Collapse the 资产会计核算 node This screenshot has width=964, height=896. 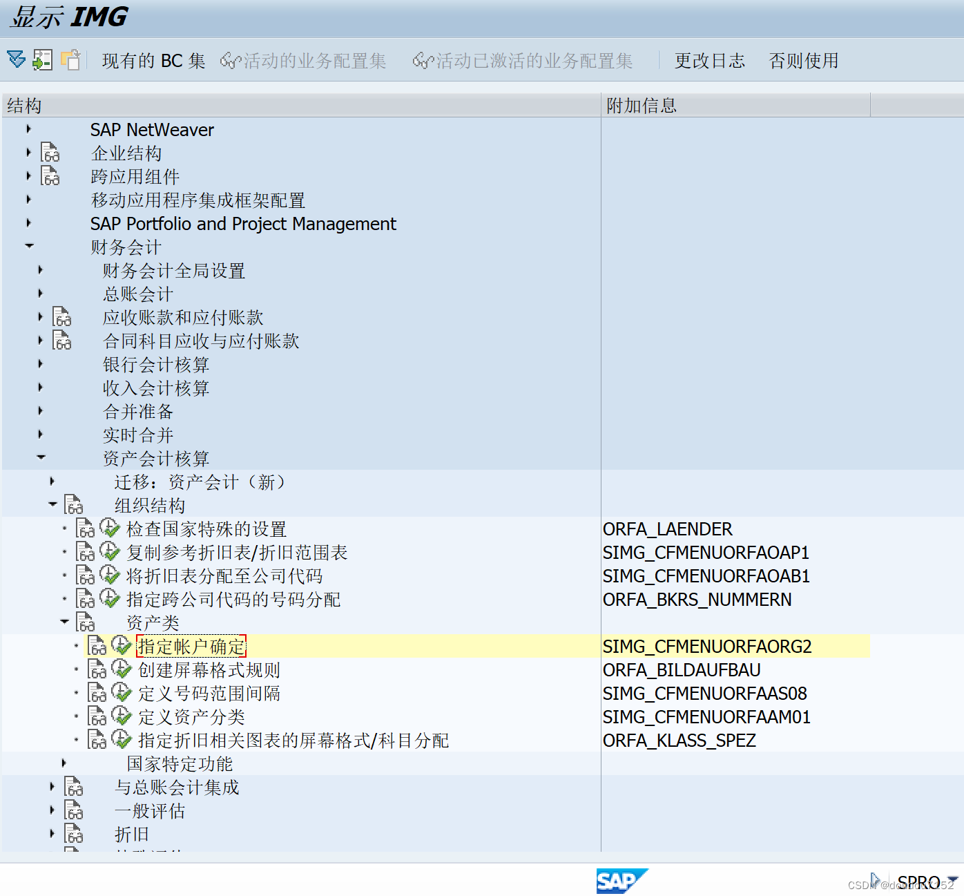(x=41, y=457)
